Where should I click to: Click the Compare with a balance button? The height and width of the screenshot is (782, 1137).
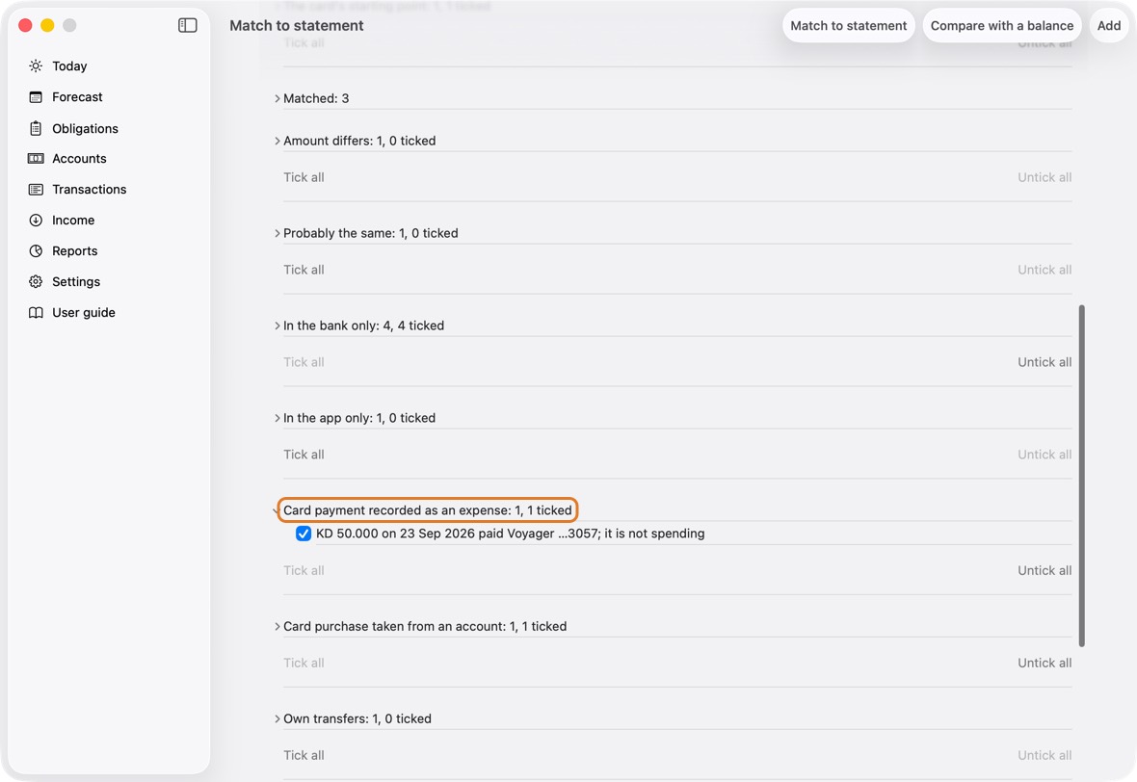click(1002, 25)
